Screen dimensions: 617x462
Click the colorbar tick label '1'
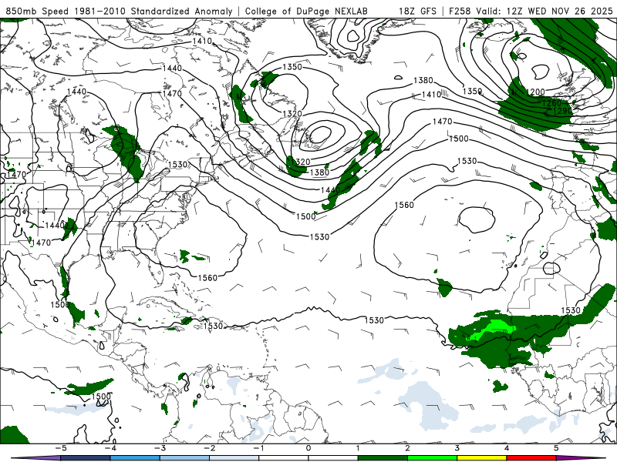click(358, 448)
